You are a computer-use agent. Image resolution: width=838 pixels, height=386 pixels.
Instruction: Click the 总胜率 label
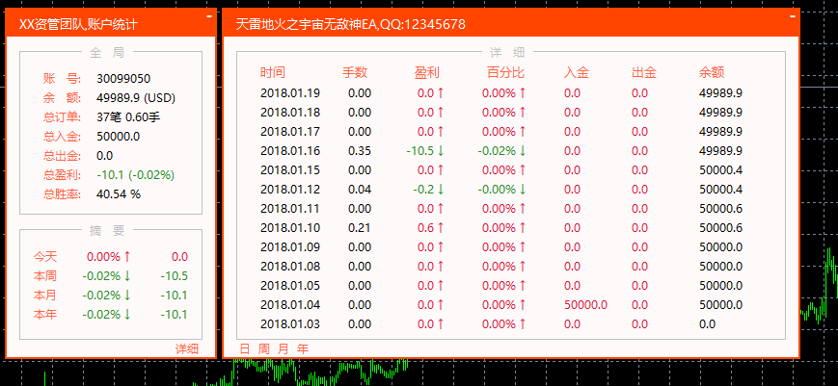coord(62,194)
